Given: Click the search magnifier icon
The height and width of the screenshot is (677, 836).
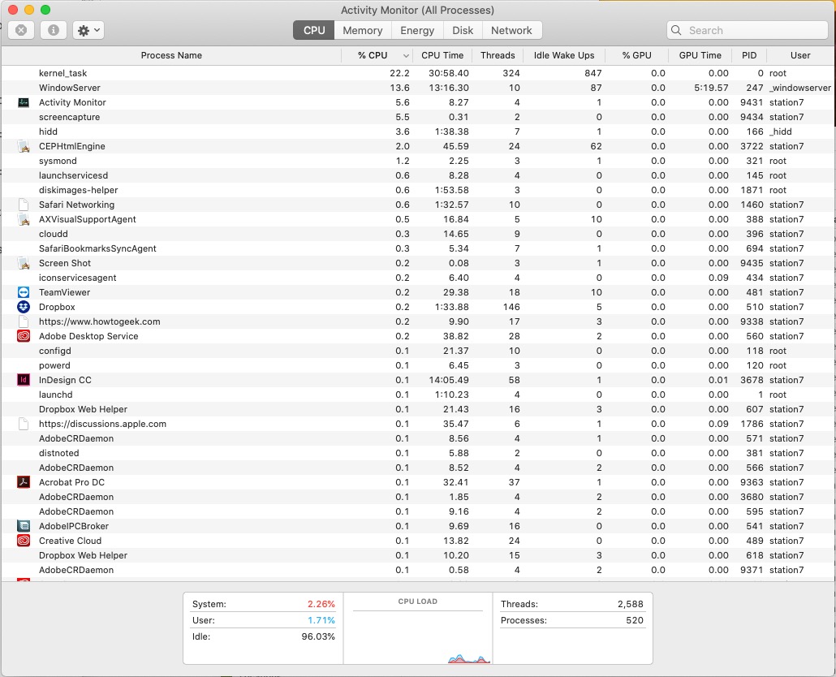Looking at the screenshot, I should coord(676,30).
